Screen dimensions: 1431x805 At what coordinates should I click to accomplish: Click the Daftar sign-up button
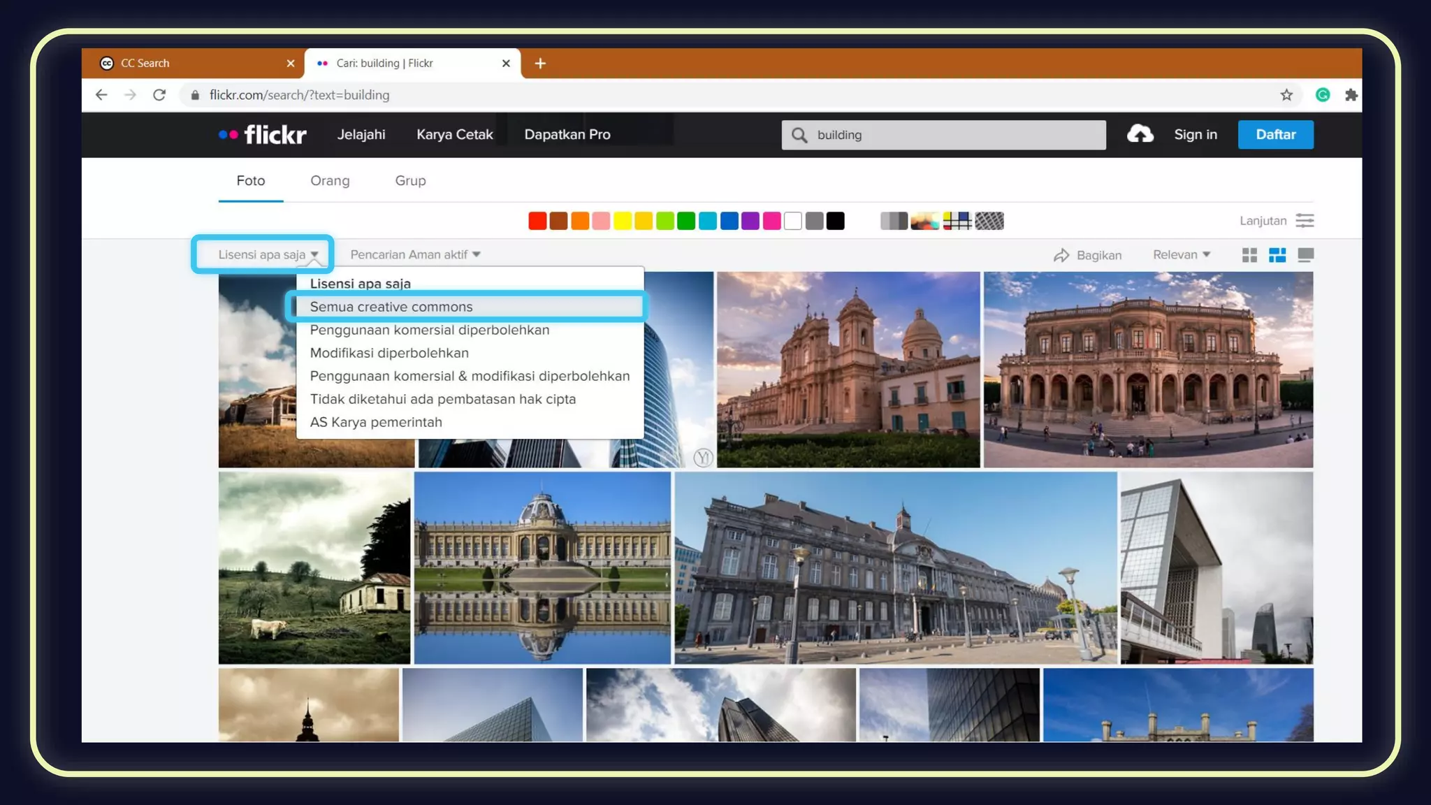(1275, 134)
